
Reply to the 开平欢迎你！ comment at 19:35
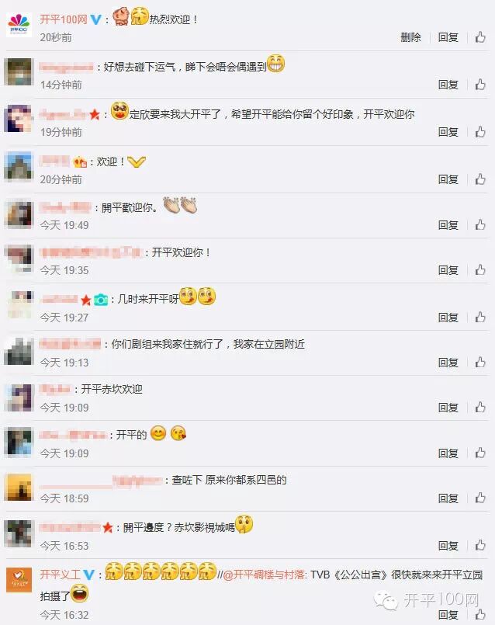point(448,270)
